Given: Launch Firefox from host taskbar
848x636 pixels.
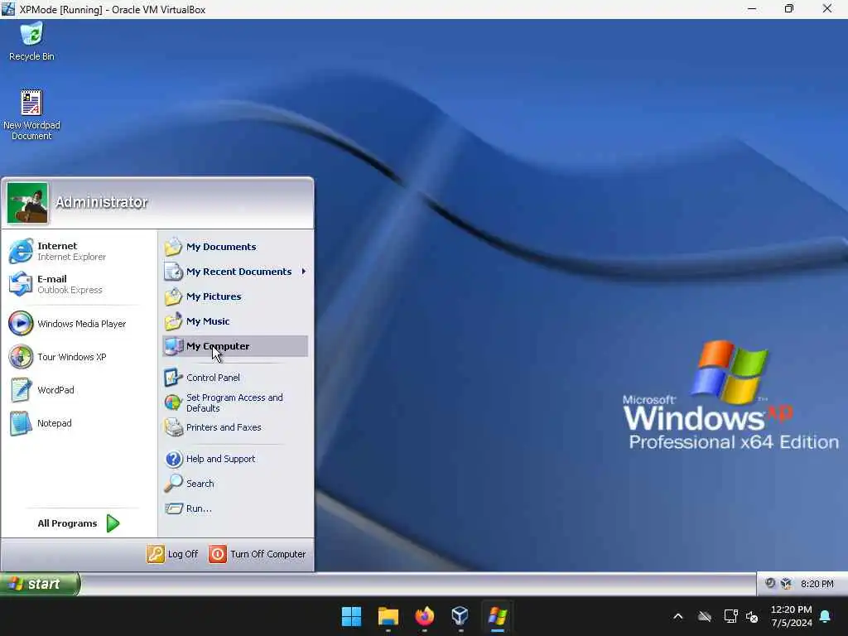Looking at the screenshot, I should (425, 616).
